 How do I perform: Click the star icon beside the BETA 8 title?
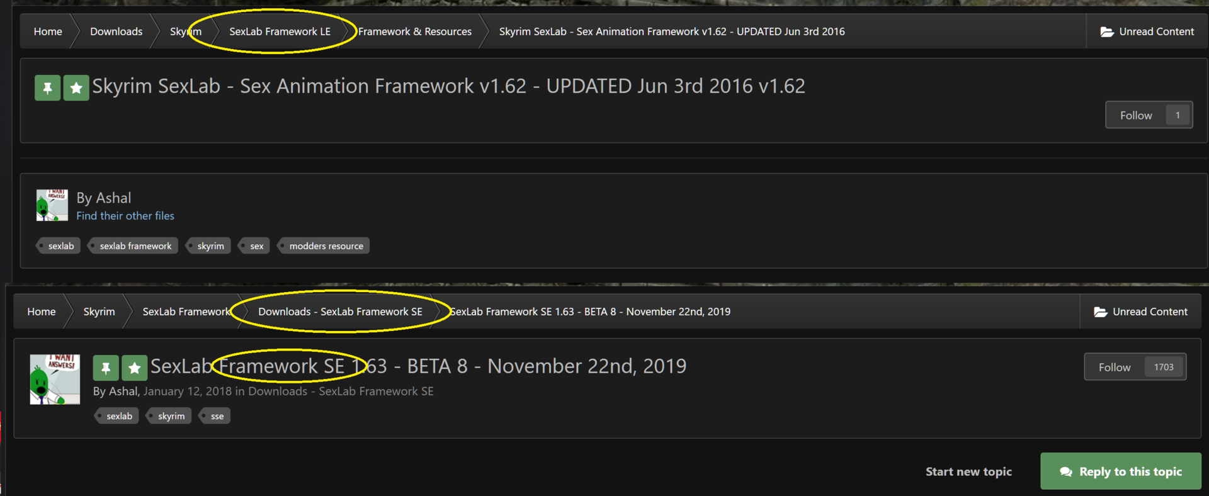[x=134, y=368]
